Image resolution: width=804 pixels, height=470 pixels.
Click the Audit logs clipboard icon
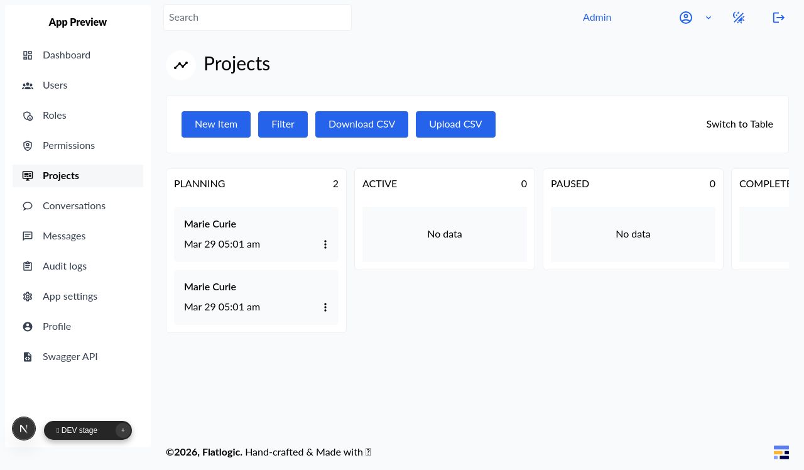pyautogui.click(x=28, y=266)
